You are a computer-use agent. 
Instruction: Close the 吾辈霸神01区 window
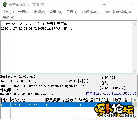pyautogui.click(x=131, y=4)
